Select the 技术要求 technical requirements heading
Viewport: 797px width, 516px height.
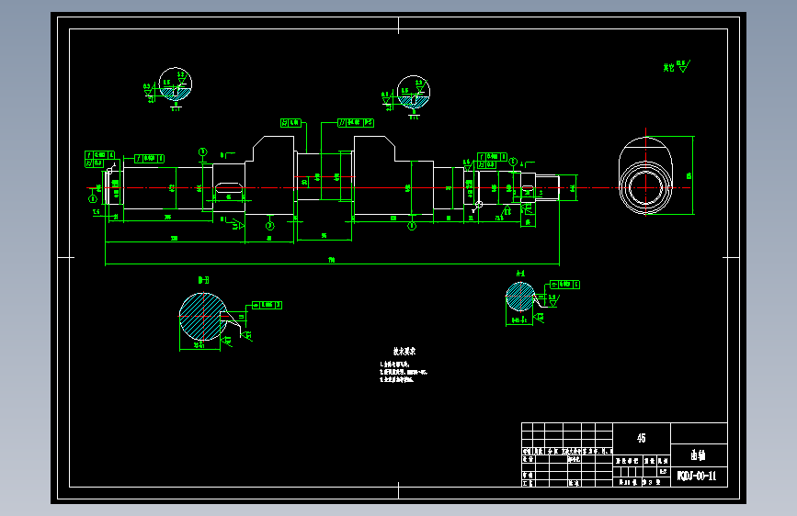[x=404, y=351]
